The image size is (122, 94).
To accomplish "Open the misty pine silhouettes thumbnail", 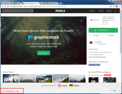I will 78,78.
